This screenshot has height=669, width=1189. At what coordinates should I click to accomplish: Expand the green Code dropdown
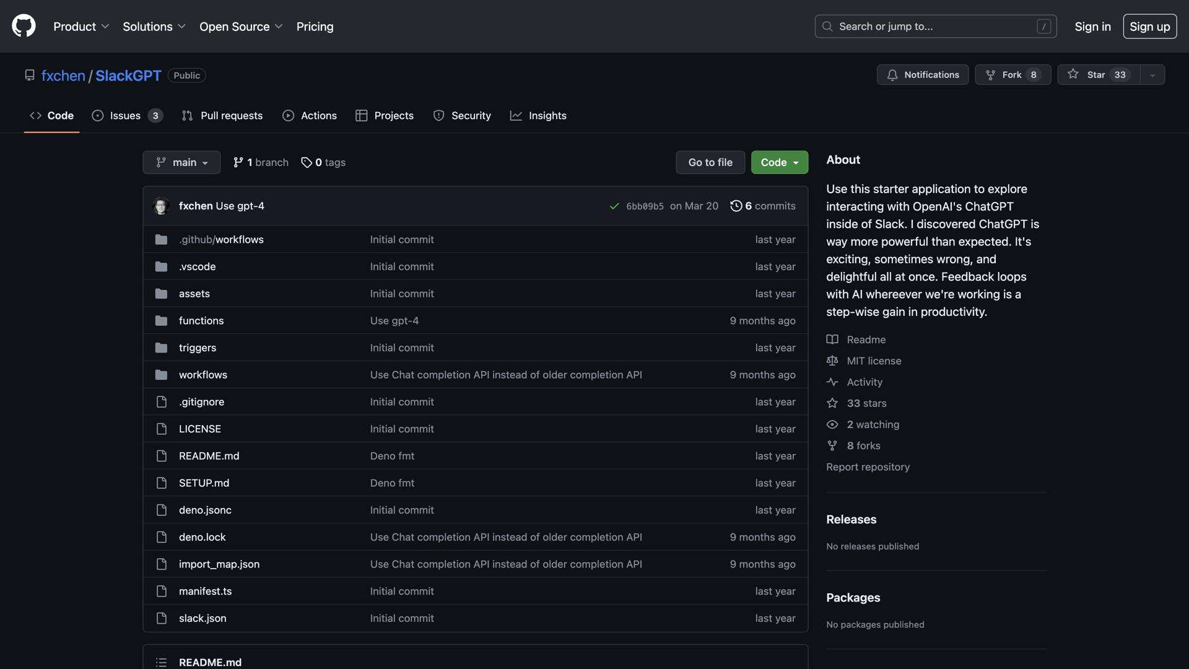(779, 162)
